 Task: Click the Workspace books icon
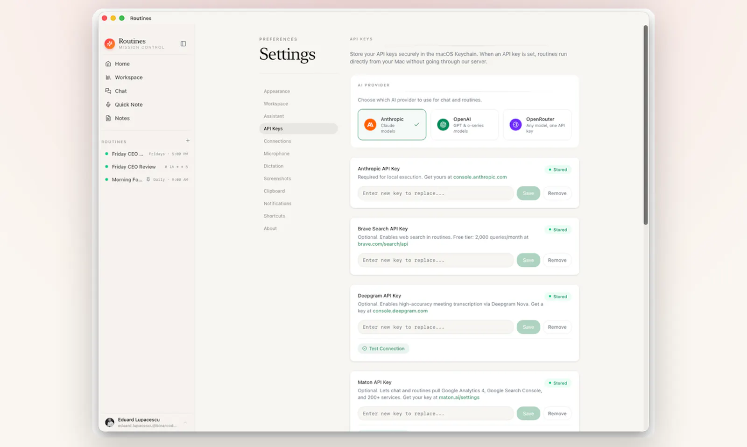[x=108, y=78]
